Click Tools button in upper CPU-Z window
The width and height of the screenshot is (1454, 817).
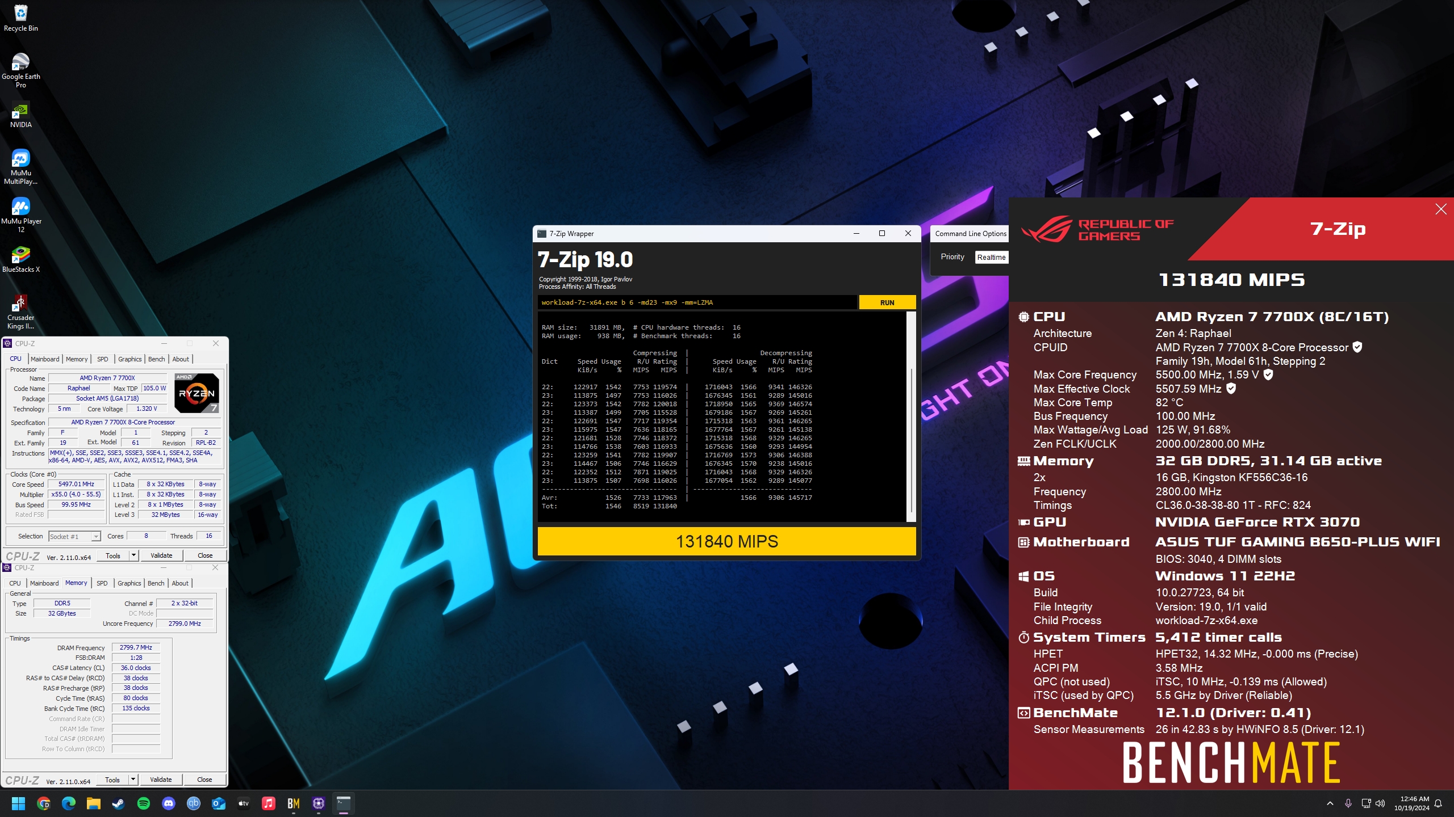pos(113,555)
